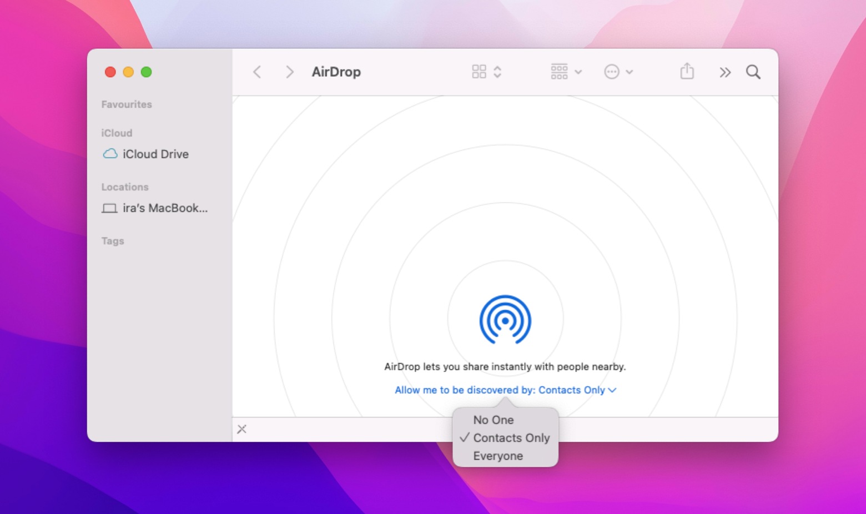The height and width of the screenshot is (514, 866).
Task: Open the Share icon in the toolbar
Action: (687, 72)
